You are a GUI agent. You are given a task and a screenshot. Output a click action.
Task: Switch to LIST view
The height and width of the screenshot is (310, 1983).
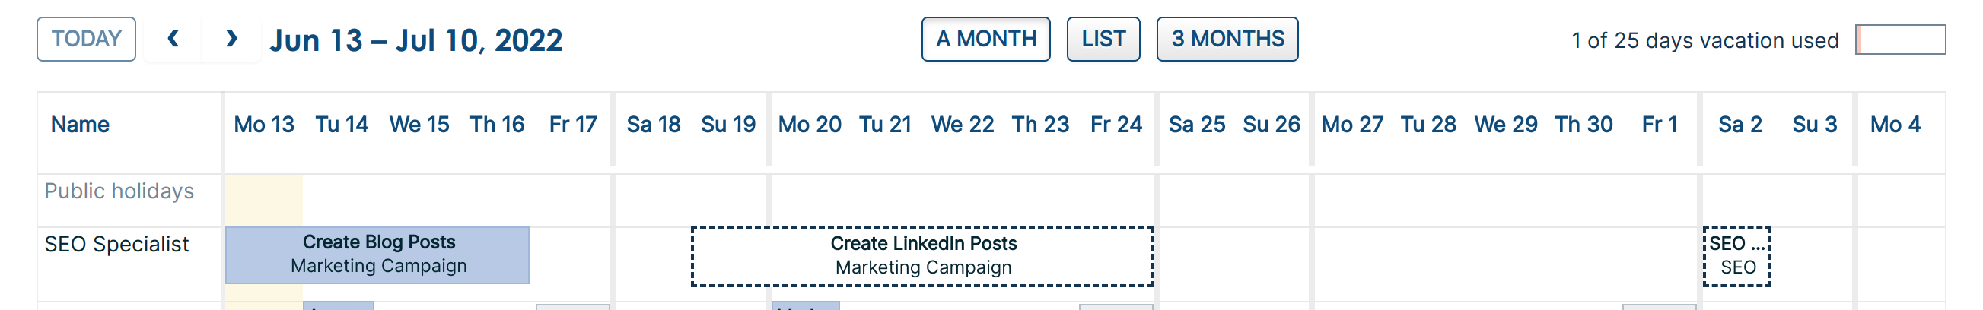click(x=1103, y=40)
